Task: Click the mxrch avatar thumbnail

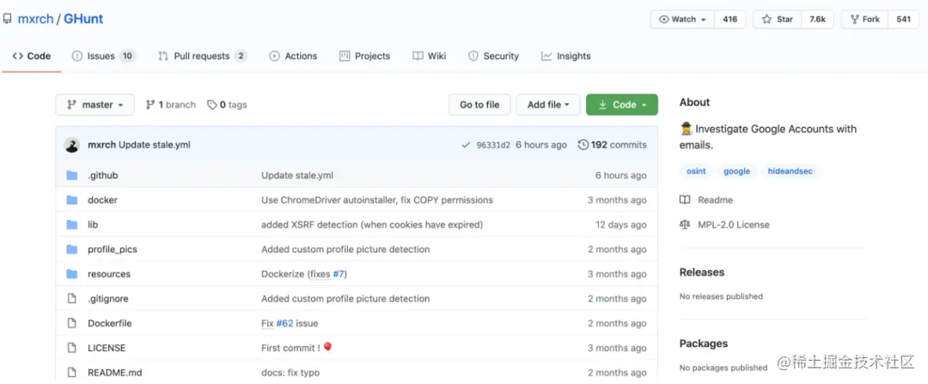Action: click(x=72, y=145)
